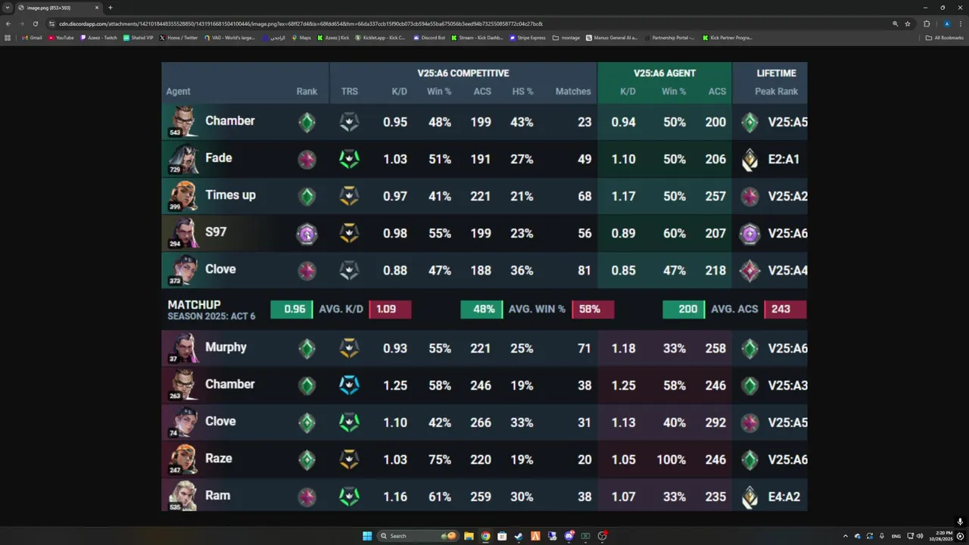Open the Home / Twitter bookmark
Screen dimensions: 969x545
[x=179, y=38]
